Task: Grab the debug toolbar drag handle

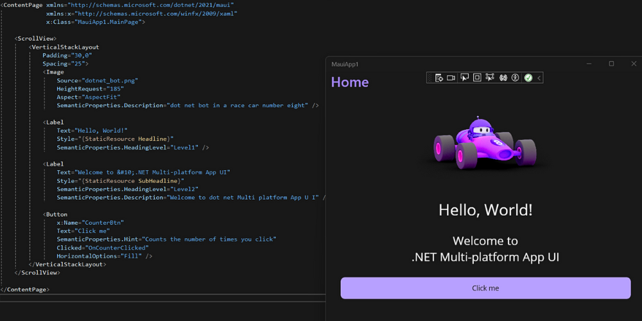Action: pyautogui.click(x=429, y=78)
